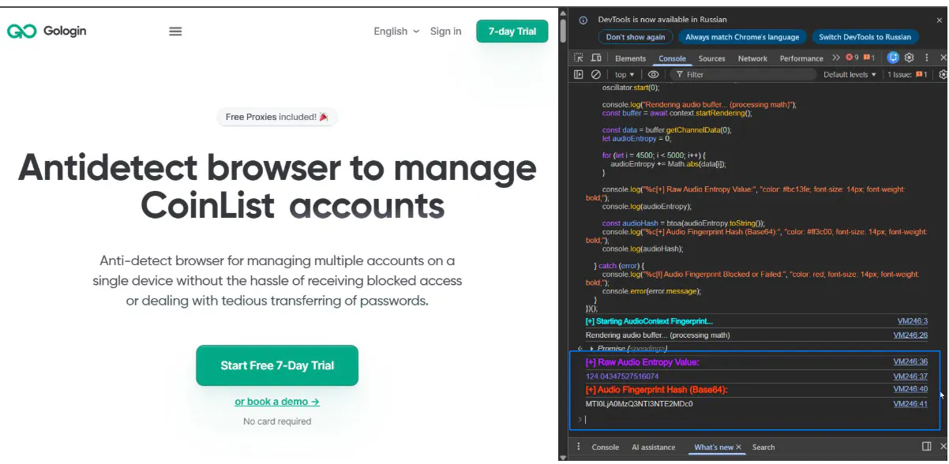This screenshot has height=464, width=949.
Task: Click the Gologin logo
Action: point(47,31)
